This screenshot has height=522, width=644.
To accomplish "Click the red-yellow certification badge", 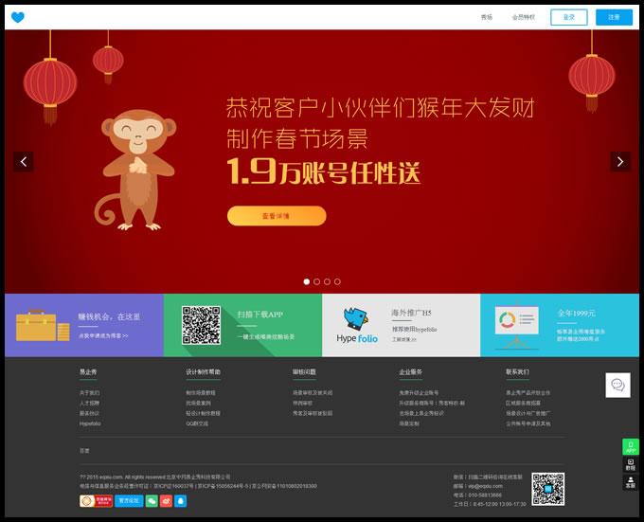I will point(96,501).
